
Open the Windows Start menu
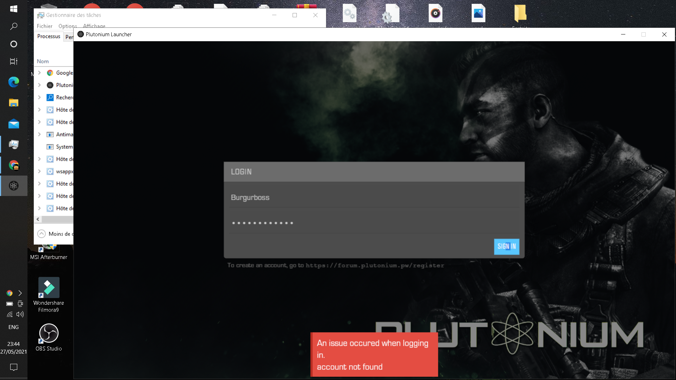point(14,9)
